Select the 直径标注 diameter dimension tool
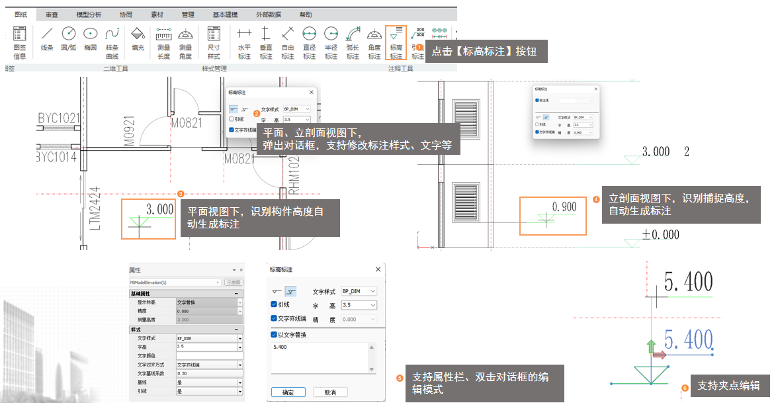This screenshot has width=776, height=403. (310, 43)
